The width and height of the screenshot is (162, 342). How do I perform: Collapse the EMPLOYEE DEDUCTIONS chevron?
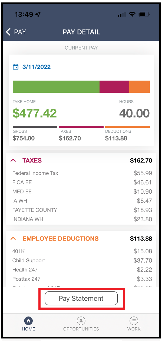click(13, 239)
